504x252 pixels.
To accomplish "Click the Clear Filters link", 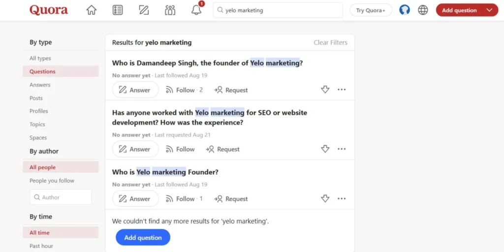I will [330, 43].
